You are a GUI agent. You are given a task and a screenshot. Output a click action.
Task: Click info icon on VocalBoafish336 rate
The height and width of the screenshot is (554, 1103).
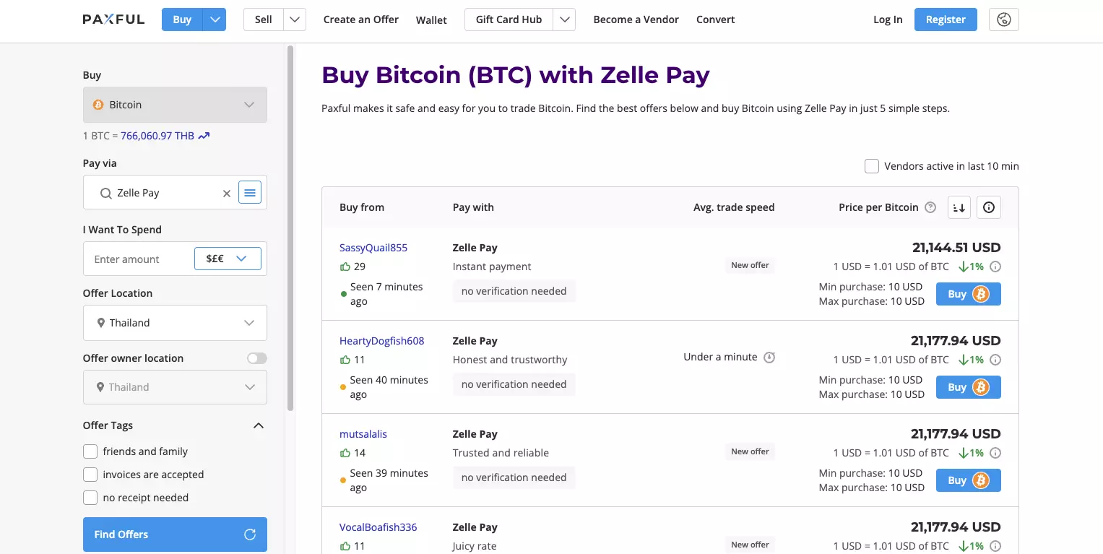point(995,546)
